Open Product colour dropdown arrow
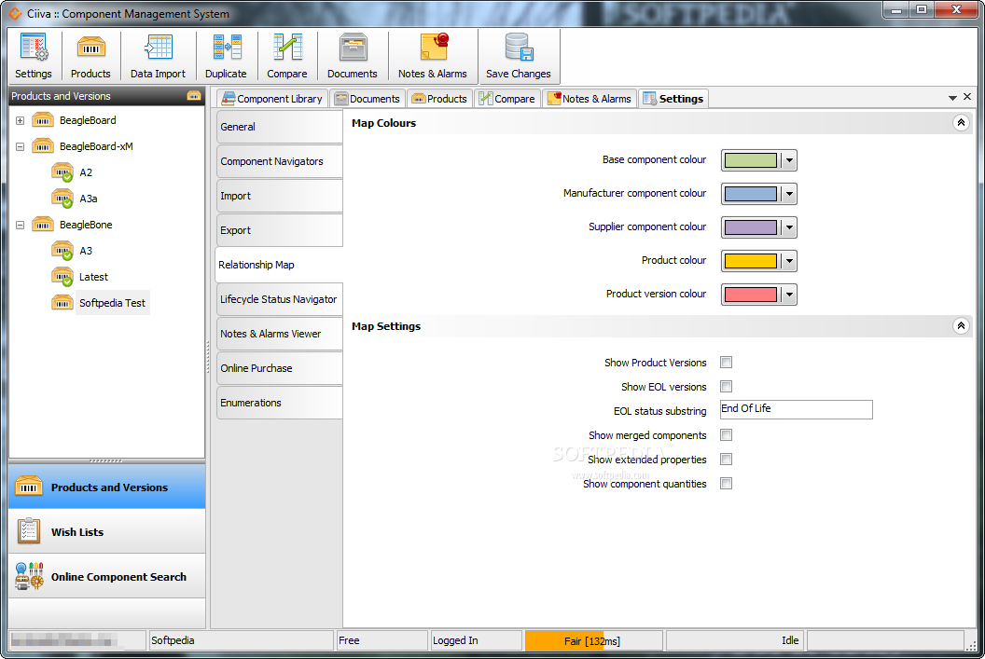This screenshot has width=985, height=659. 789,261
